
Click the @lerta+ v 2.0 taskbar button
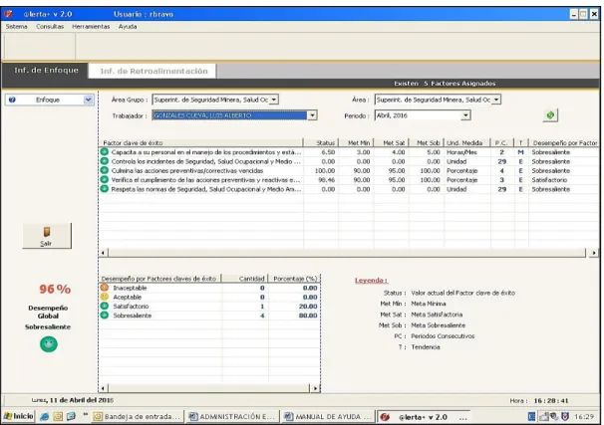(424, 416)
